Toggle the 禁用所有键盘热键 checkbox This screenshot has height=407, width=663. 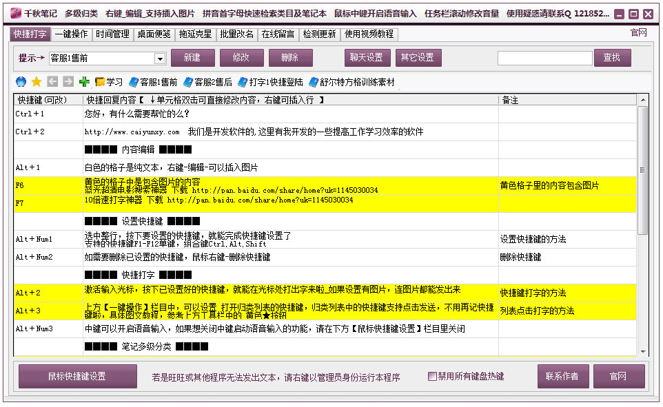pos(432,376)
